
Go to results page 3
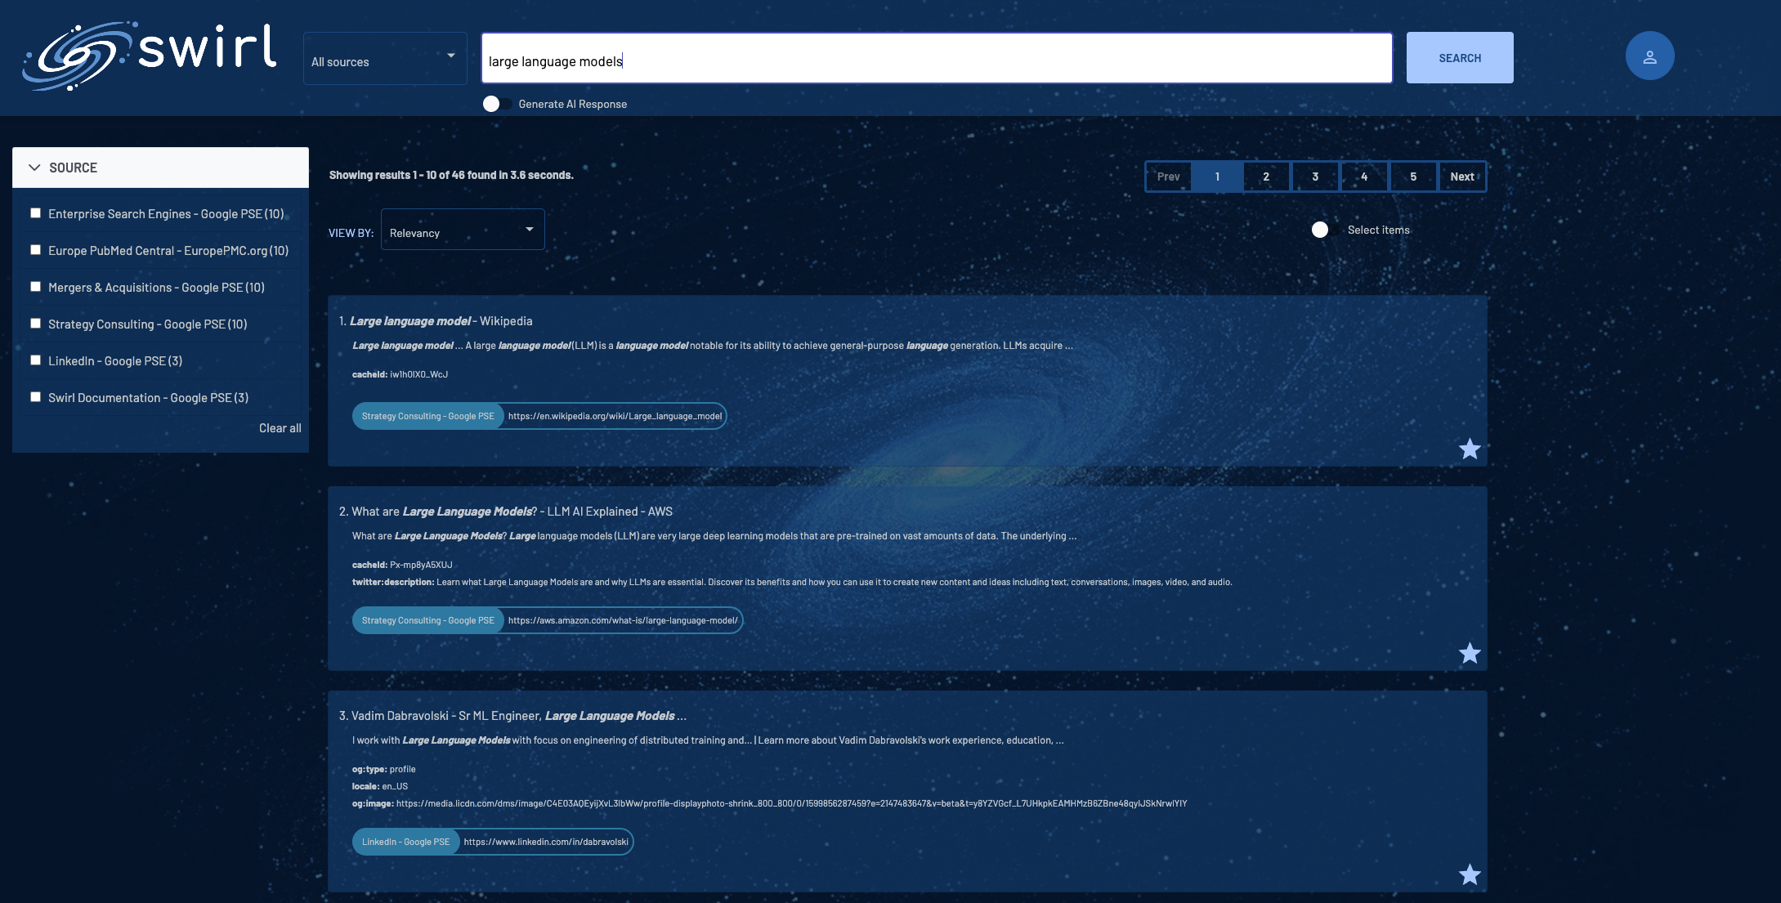click(x=1314, y=177)
